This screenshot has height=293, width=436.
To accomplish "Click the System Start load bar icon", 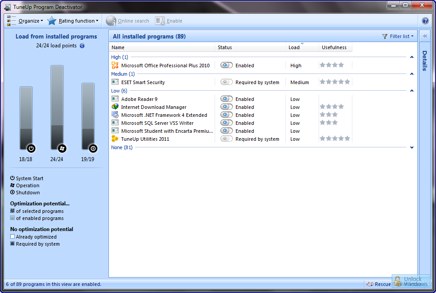I will (x=31, y=148).
